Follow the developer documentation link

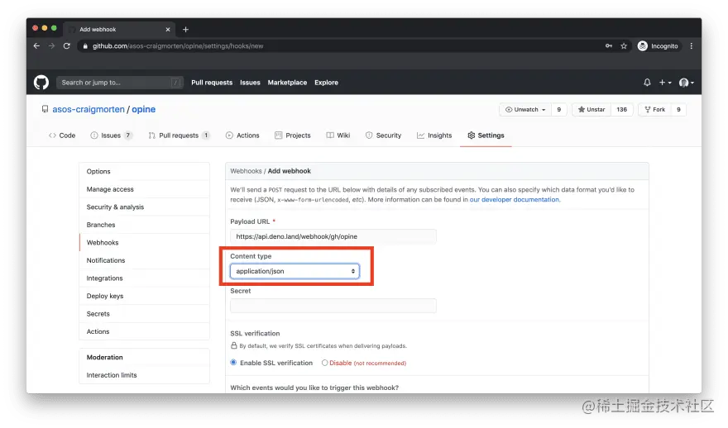point(515,199)
